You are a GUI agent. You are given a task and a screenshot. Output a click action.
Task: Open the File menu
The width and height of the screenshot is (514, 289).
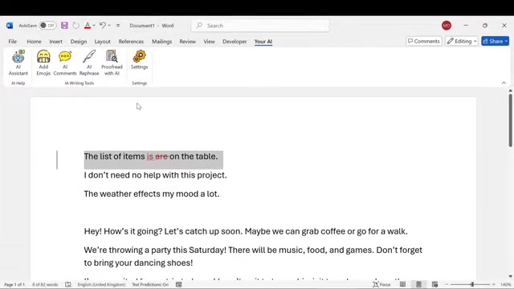pyautogui.click(x=13, y=42)
